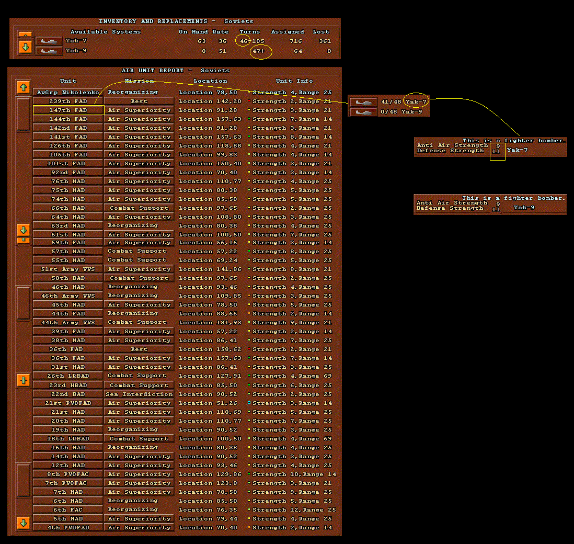Select the 147th FAD unit

pyautogui.click(x=67, y=110)
